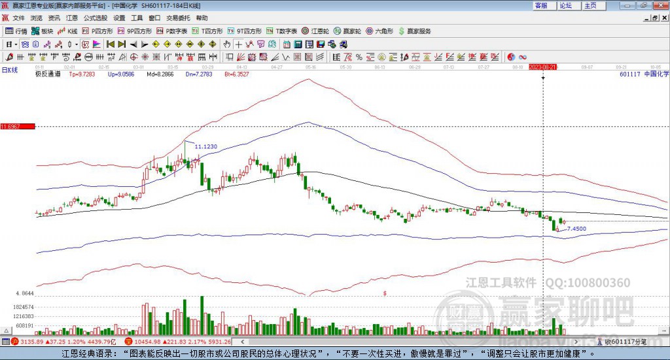Screen dimensions: 670x360
Task: Click the highlighted 2023-08-21 date marker
Action: (x=542, y=67)
